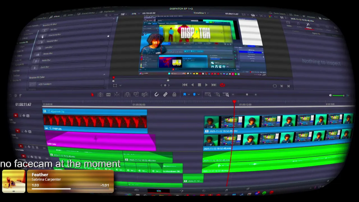Click the viewer Transform overlay icon
Image resolution: width=359 pixels, height=202 pixels.
tap(115, 86)
